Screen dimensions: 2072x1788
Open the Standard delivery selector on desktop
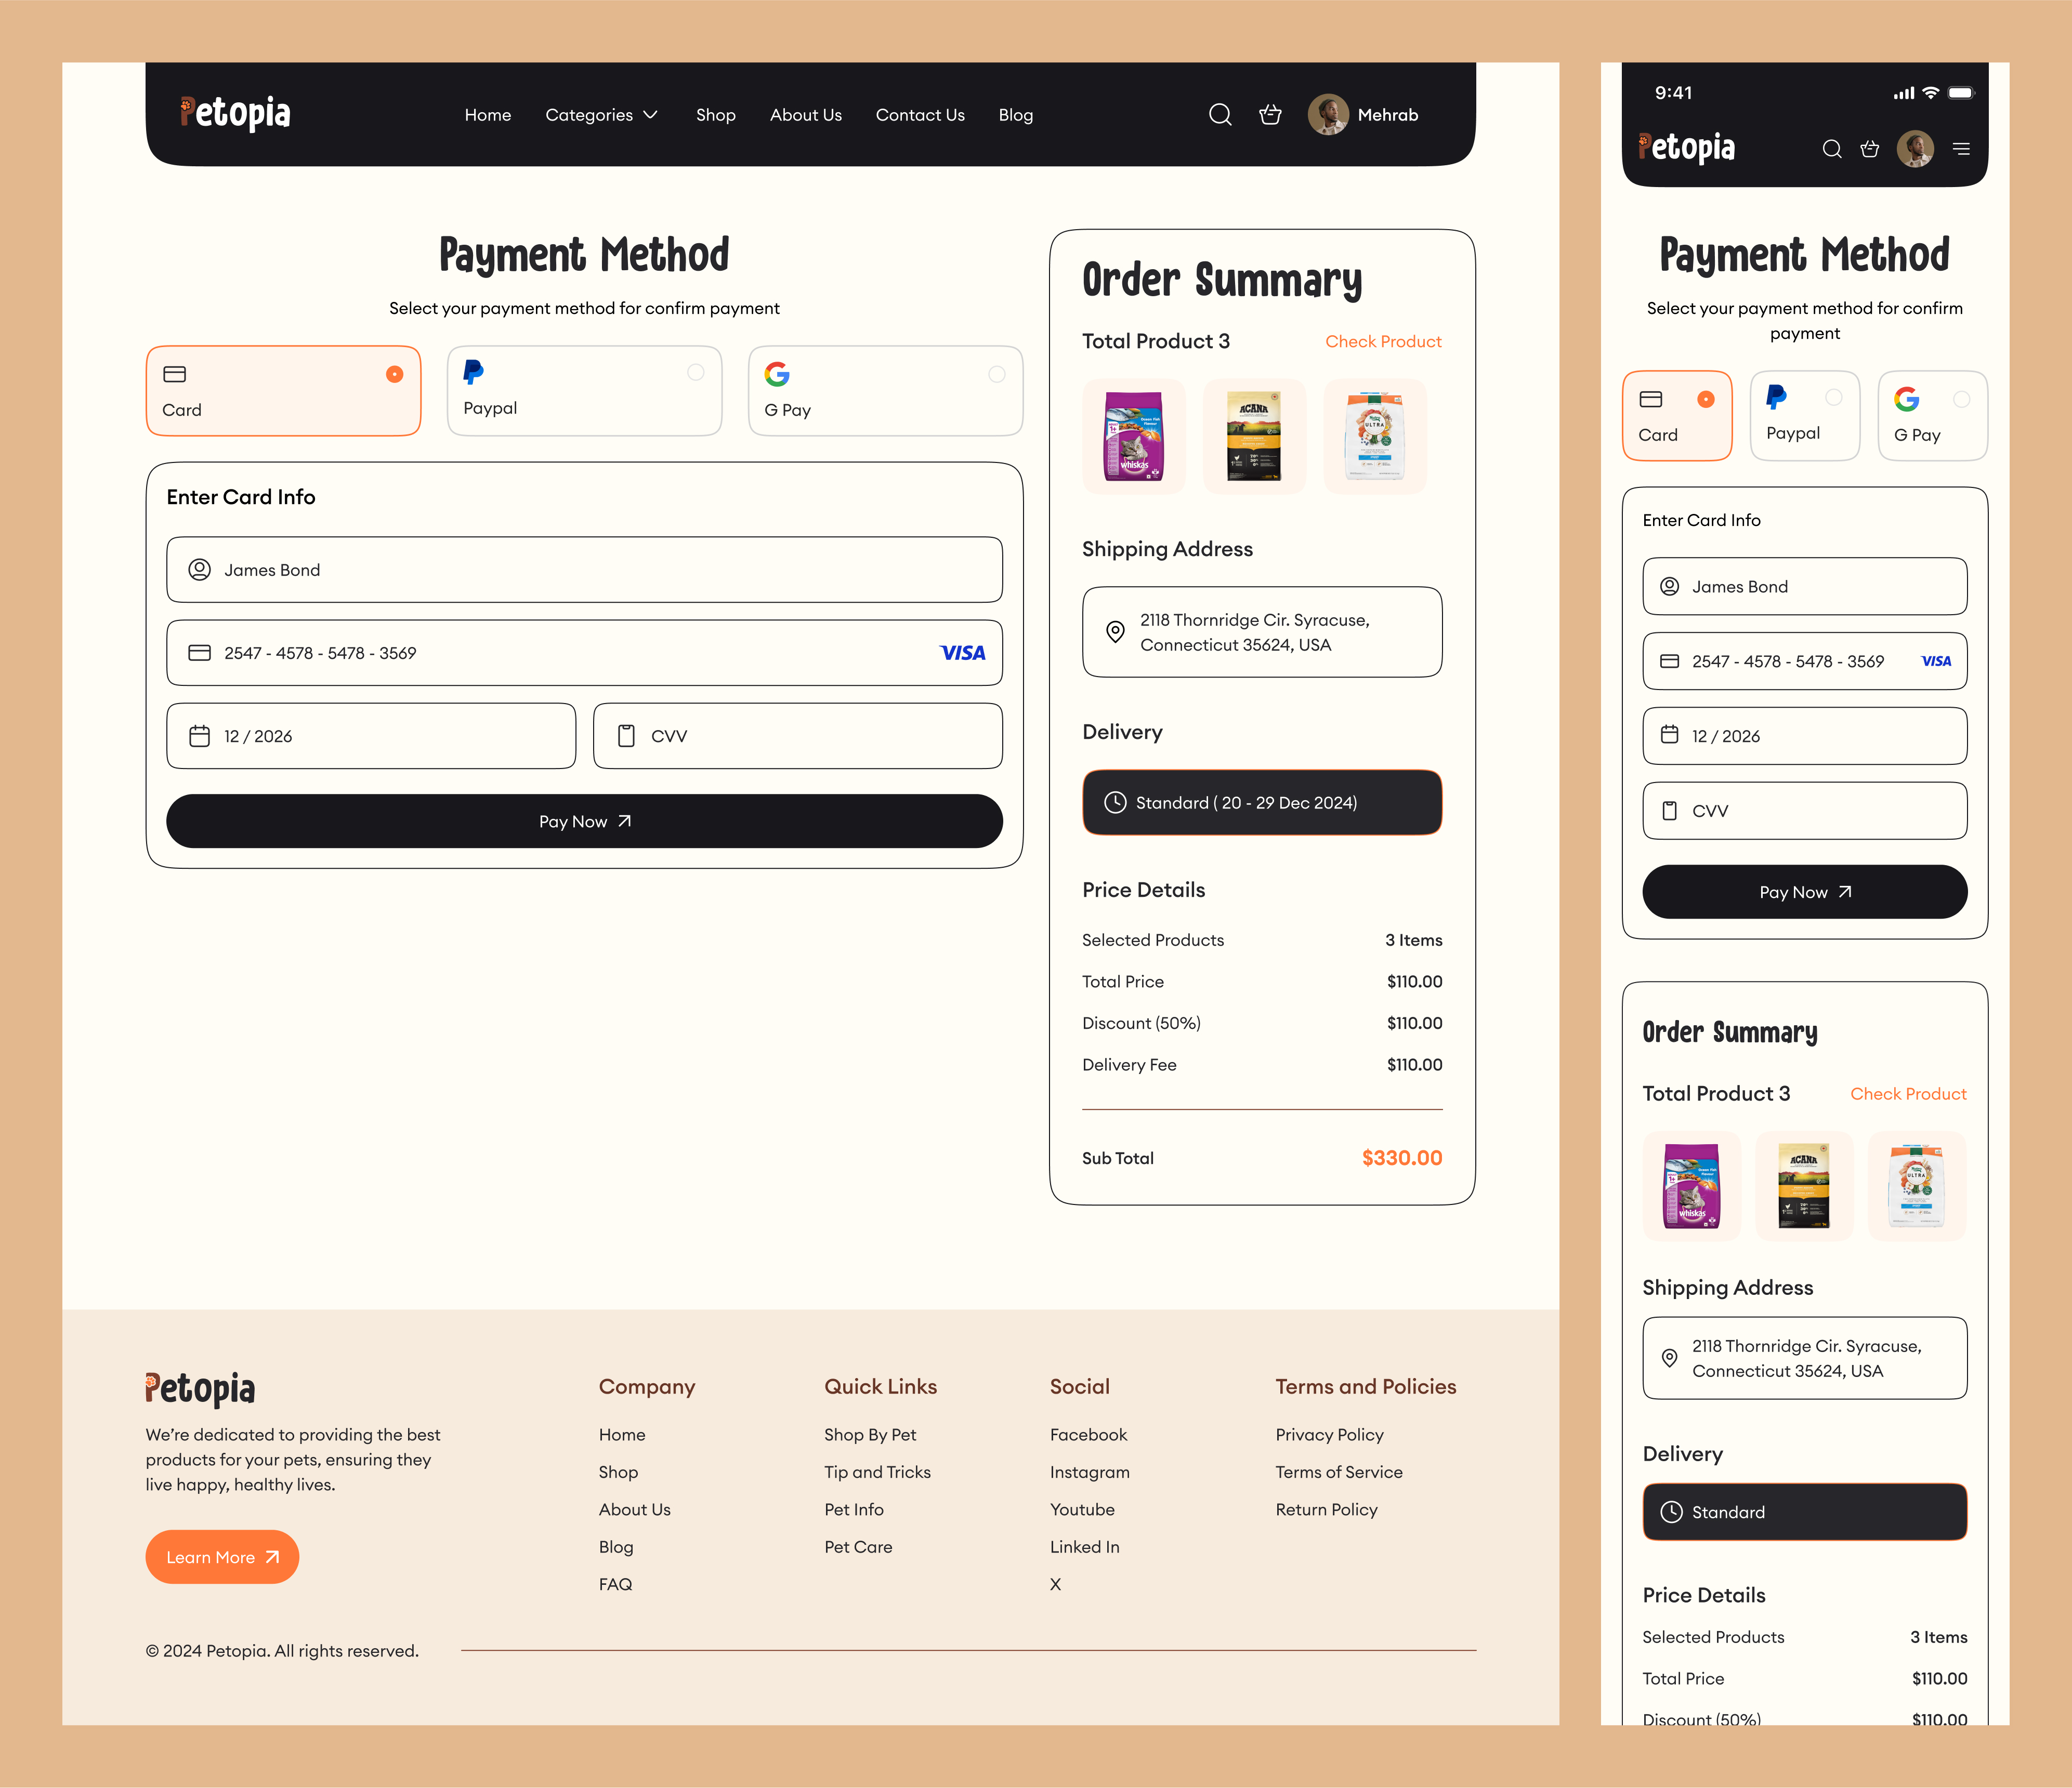1261,803
